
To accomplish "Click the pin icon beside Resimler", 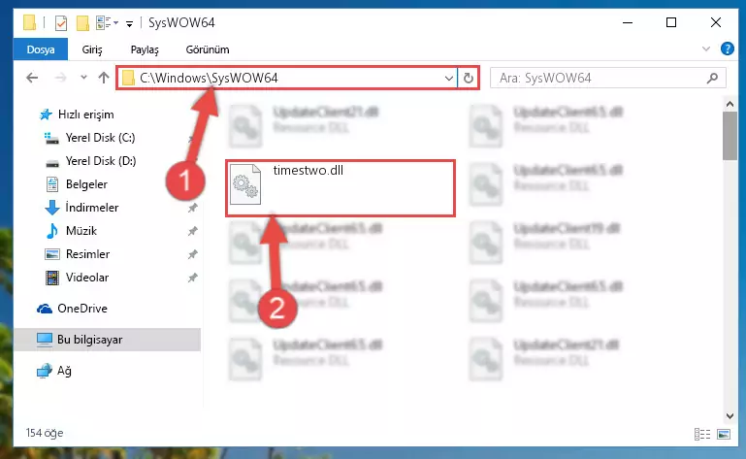I will [192, 254].
